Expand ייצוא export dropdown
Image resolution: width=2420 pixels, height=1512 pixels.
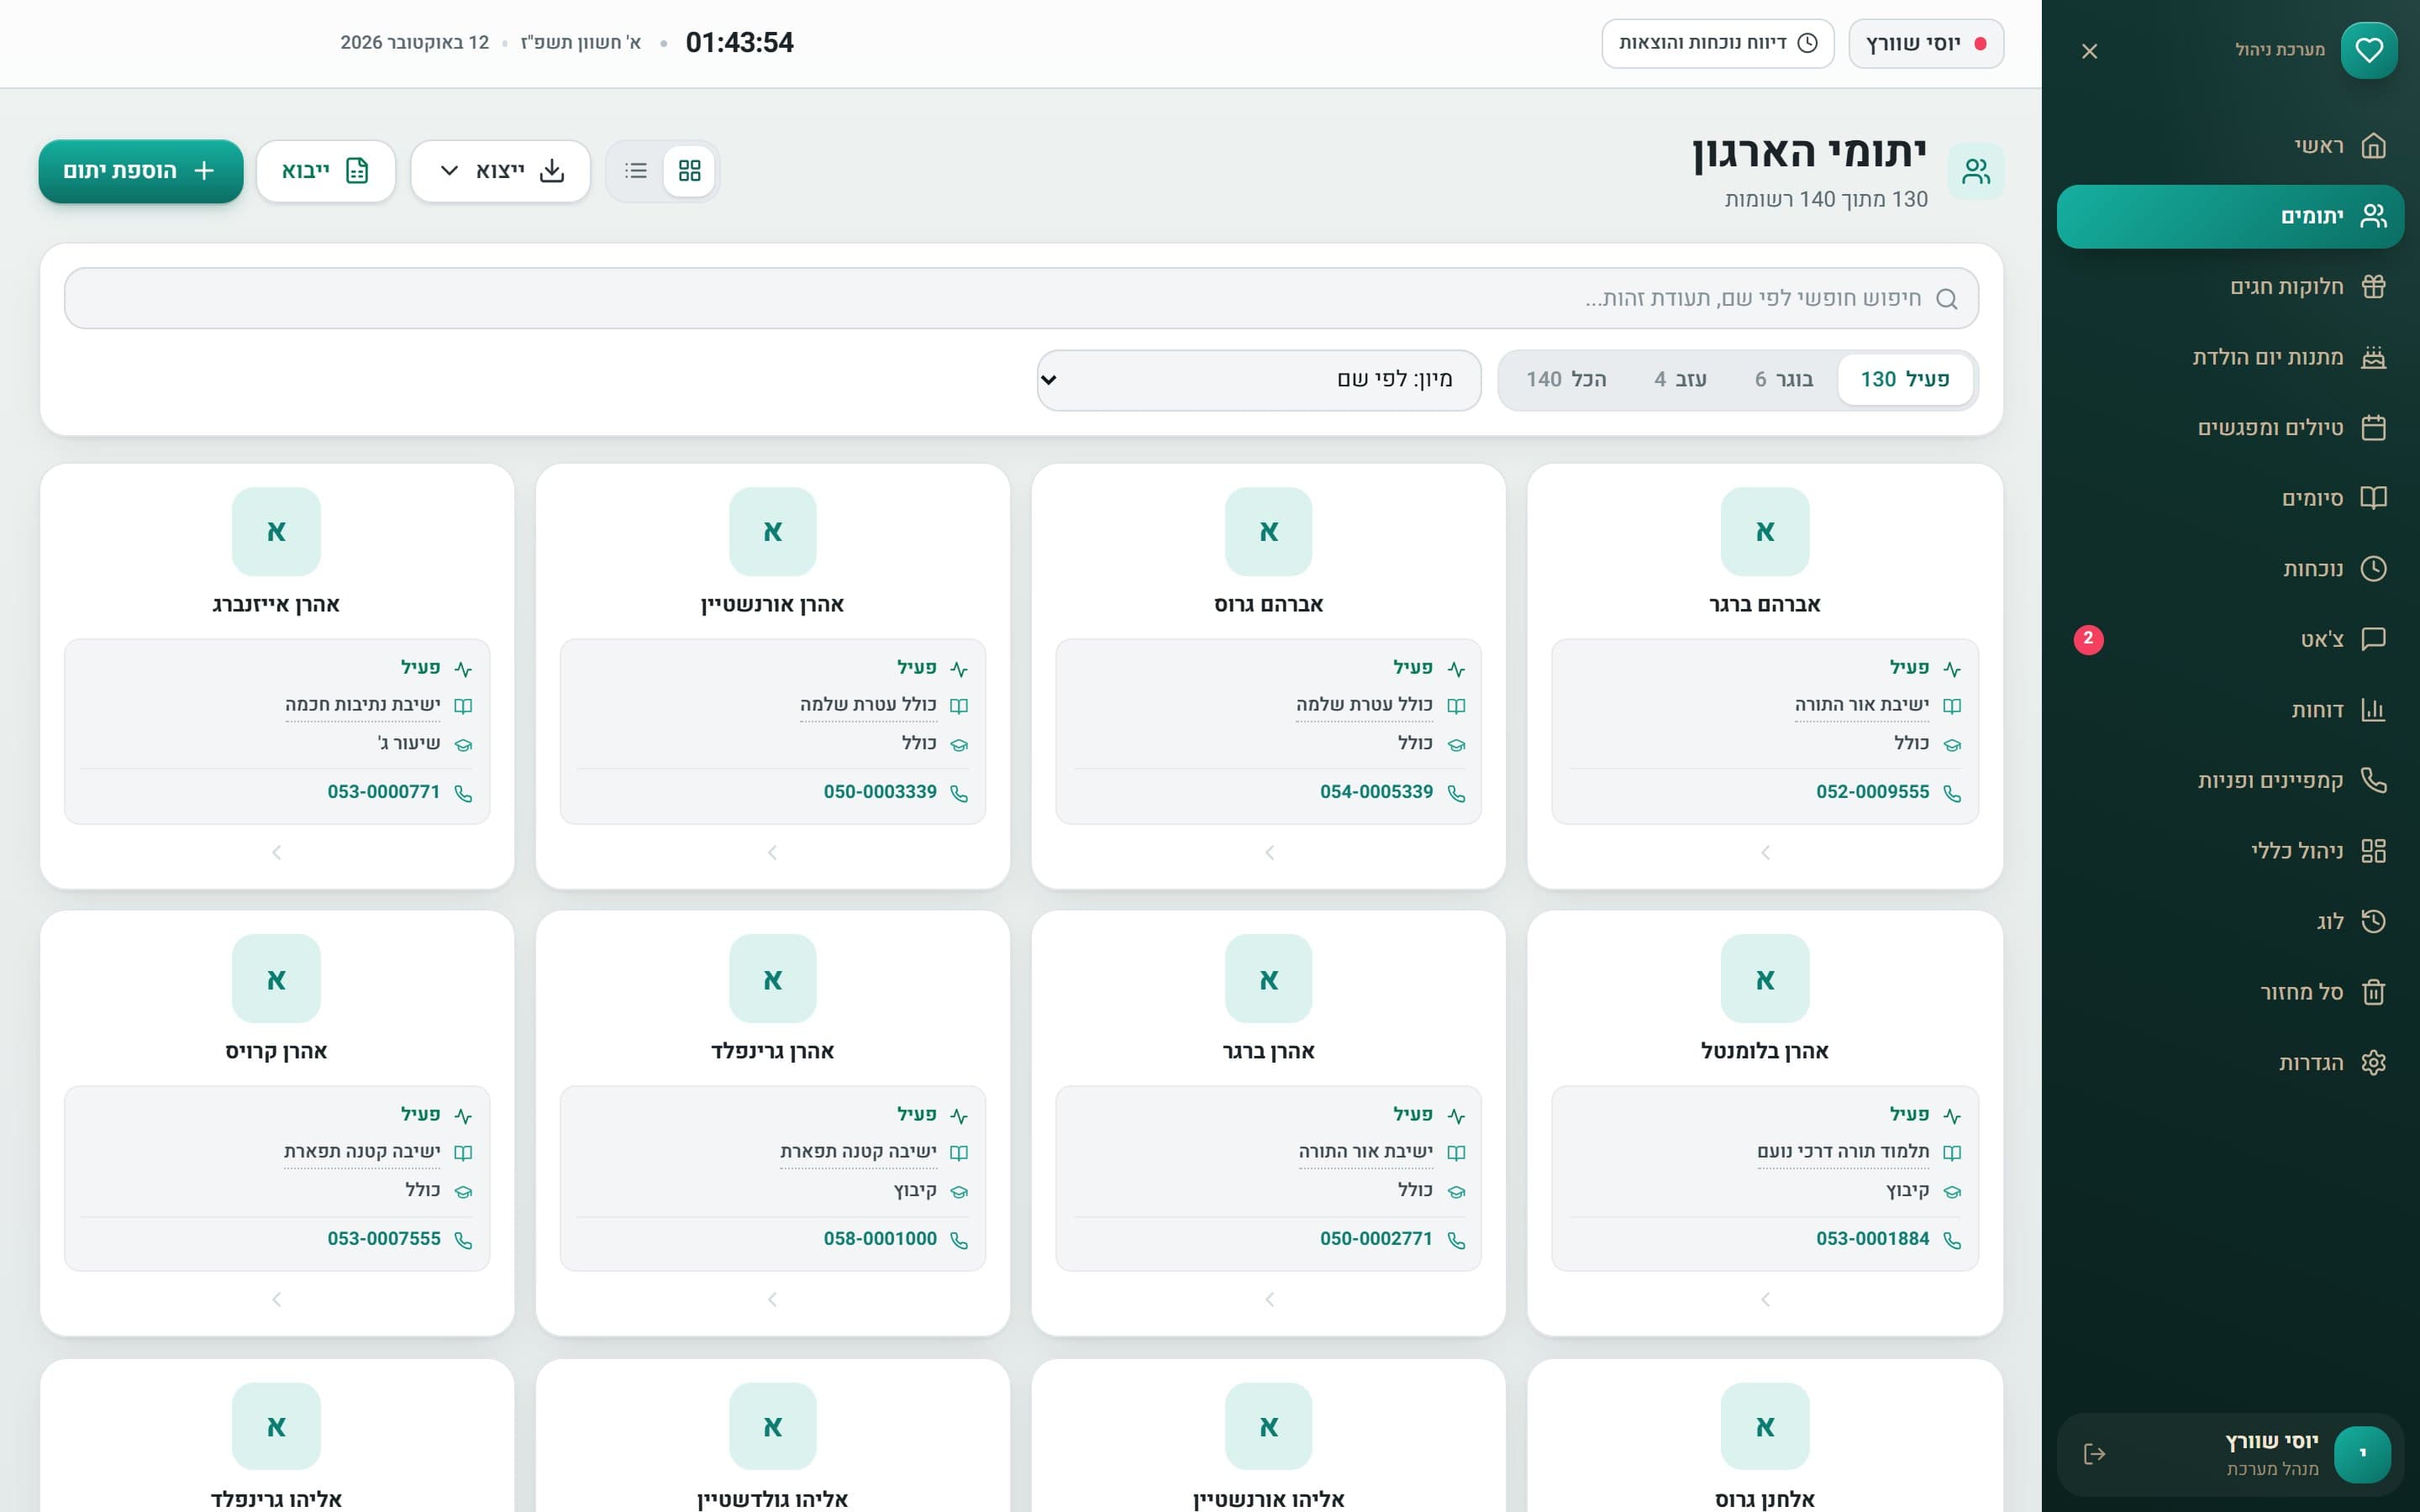tap(501, 171)
